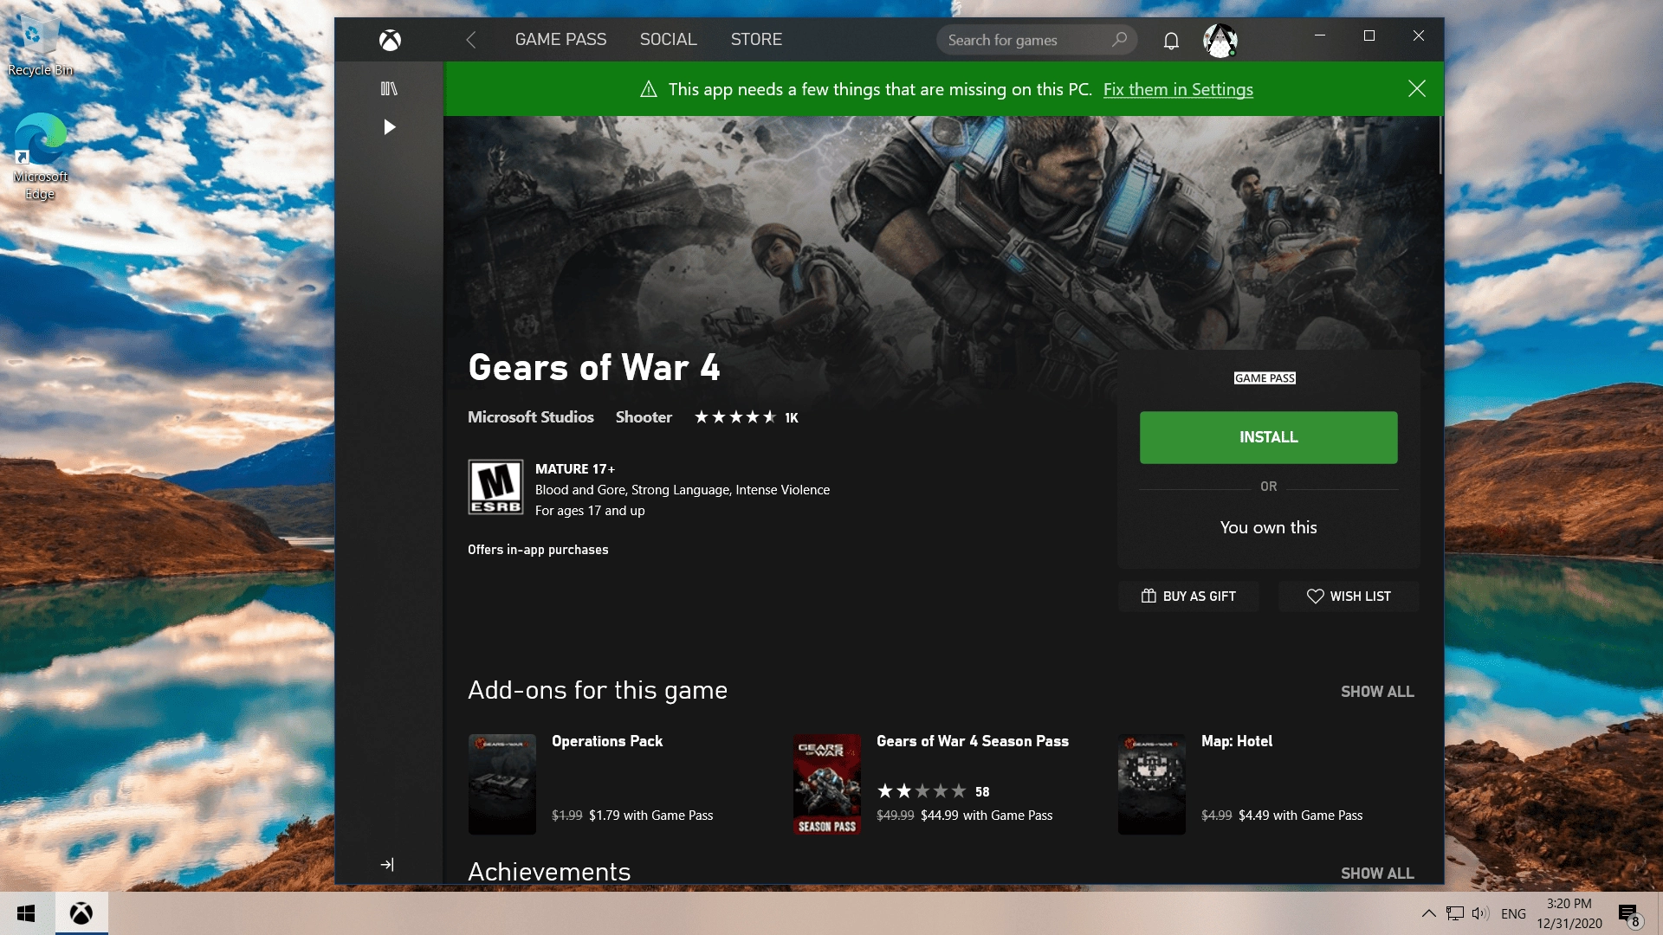Open My Library sidebar icon
1663x935 pixels.
pos(389,88)
